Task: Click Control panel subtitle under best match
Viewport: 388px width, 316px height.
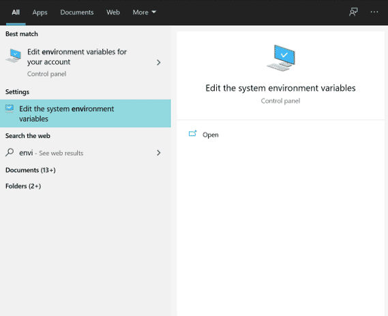Action: 47,74
